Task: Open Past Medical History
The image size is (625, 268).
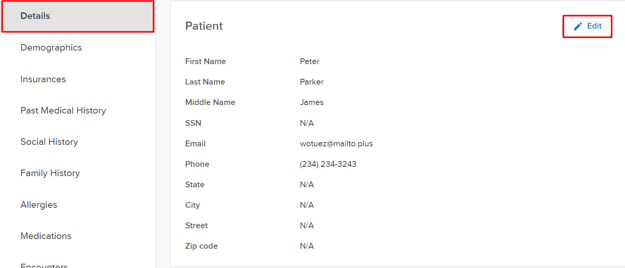Action: [x=63, y=110]
